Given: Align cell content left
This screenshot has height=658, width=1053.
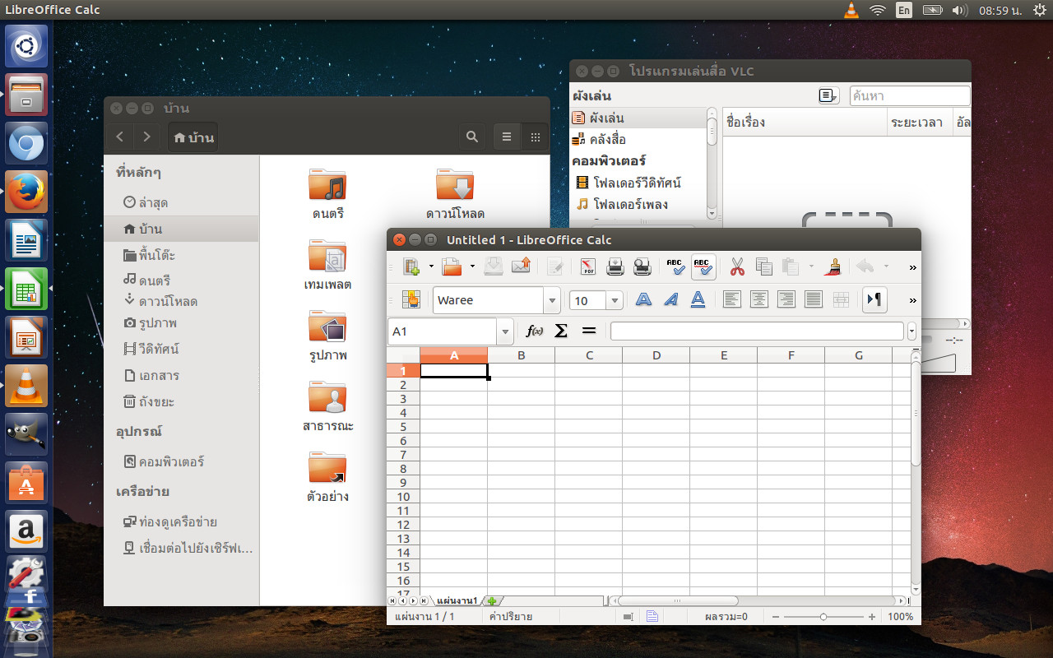Looking at the screenshot, I should pyautogui.click(x=732, y=300).
